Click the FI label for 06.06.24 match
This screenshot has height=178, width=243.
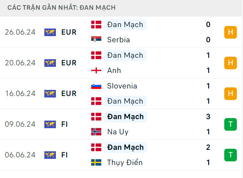[x=65, y=155]
